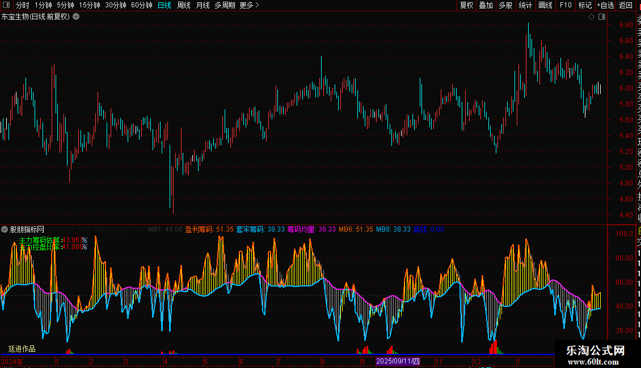Open the 多股 multi-stock view

(505, 5)
